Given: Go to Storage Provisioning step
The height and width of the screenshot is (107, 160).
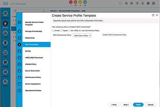Looking at the screenshot, I should [33, 31].
